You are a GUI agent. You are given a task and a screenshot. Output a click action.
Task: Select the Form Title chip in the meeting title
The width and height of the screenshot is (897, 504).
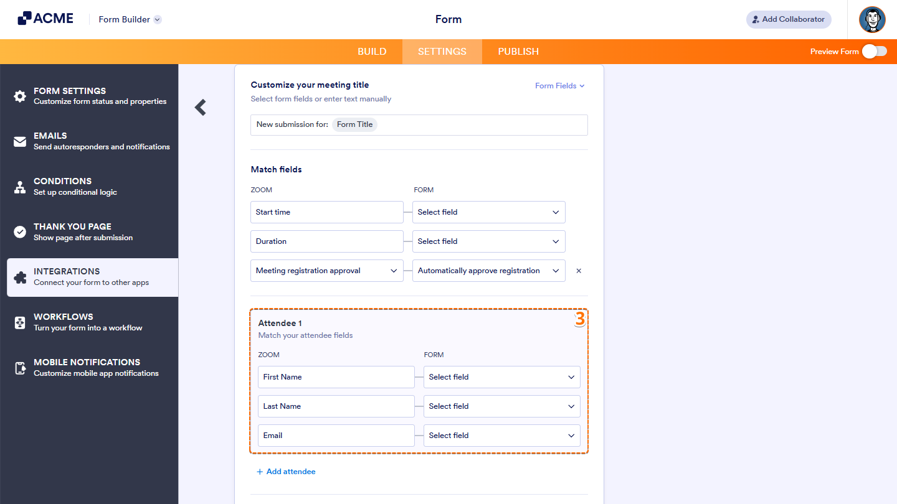[354, 124]
